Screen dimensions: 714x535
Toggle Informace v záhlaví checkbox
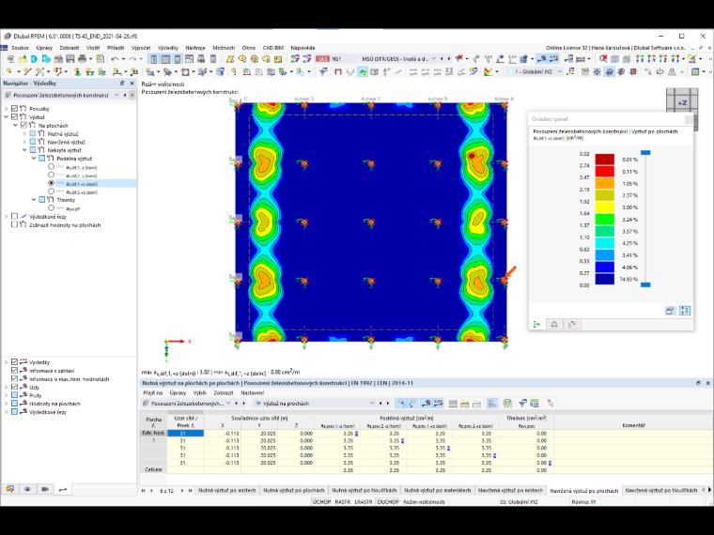[15, 371]
